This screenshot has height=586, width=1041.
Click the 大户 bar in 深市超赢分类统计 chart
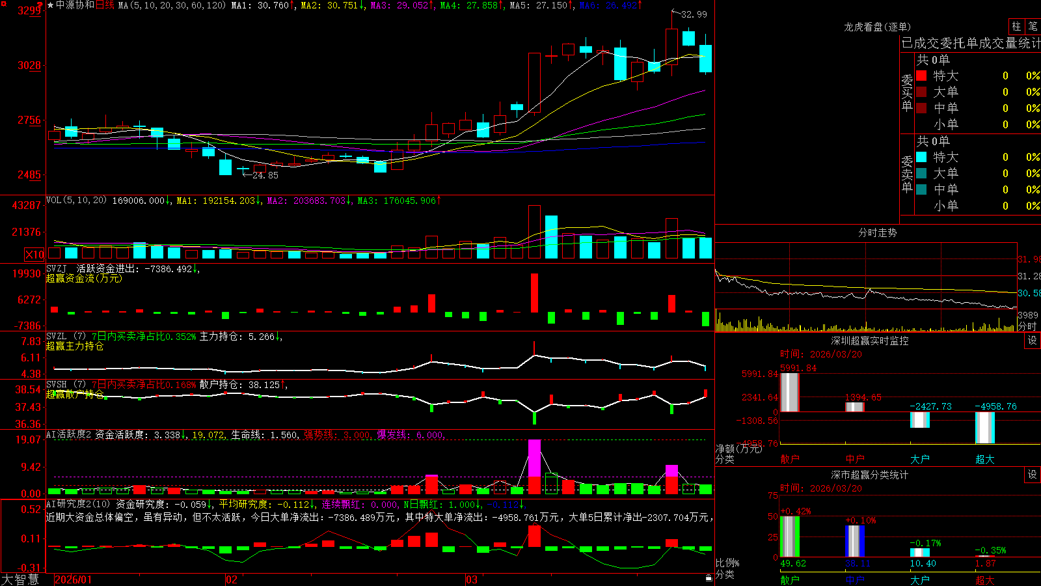point(920,553)
